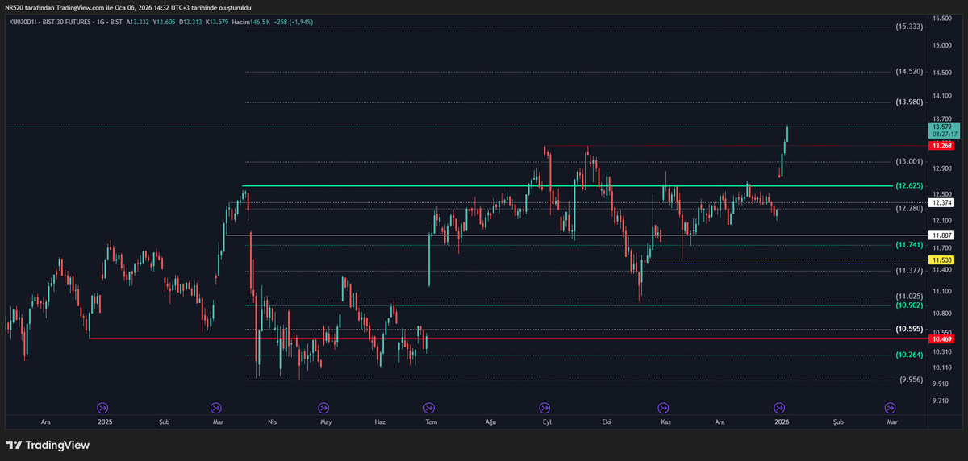The height and width of the screenshot is (461, 968).
Task: Click the +258 (+1,94%) change value
Action: (x=295, y=22)
